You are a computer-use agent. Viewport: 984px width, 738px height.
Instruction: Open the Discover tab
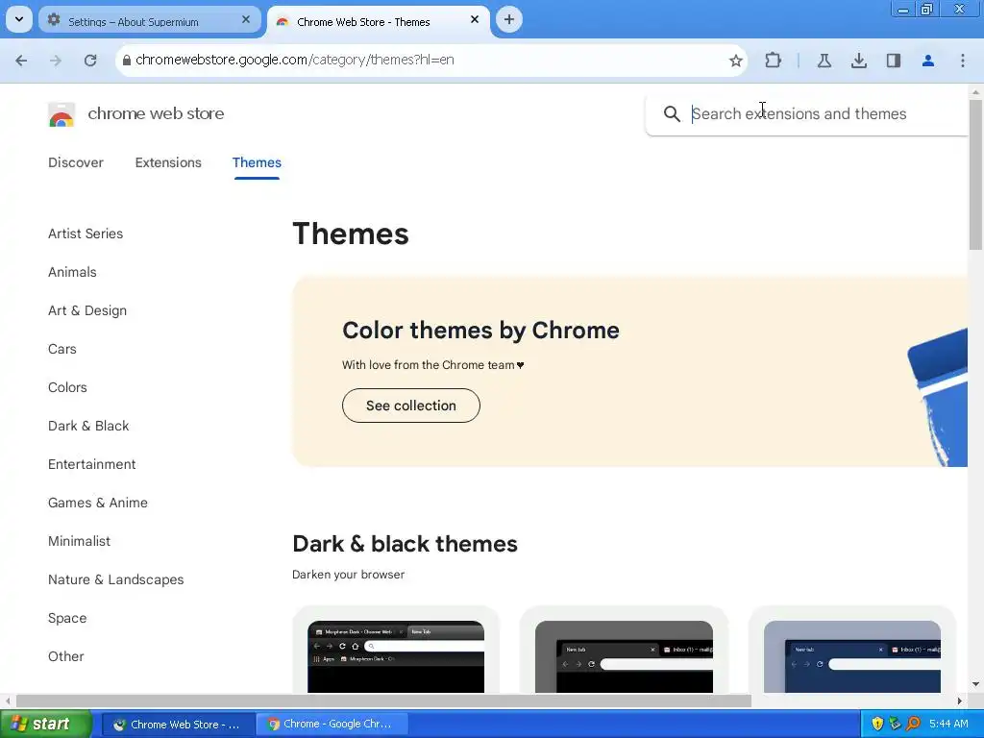(75, 162)
